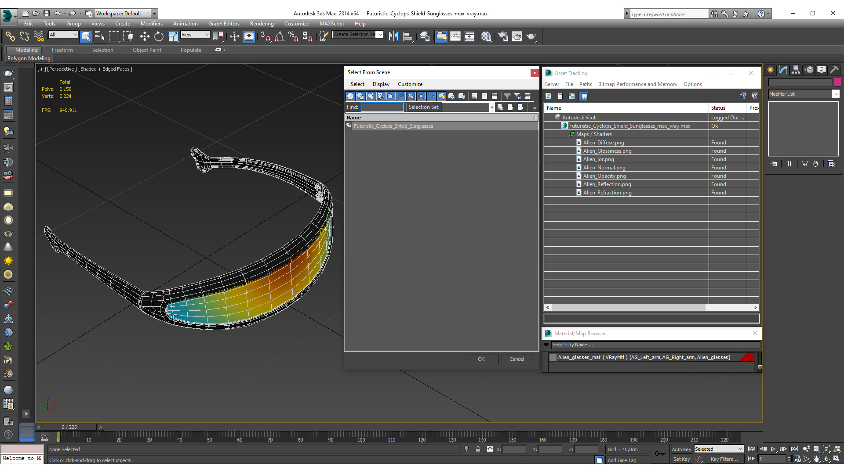The width and height of the screenshot is (844, 474).
Task: Toggle Auto Key animation mode
Action: pos(681,449)
